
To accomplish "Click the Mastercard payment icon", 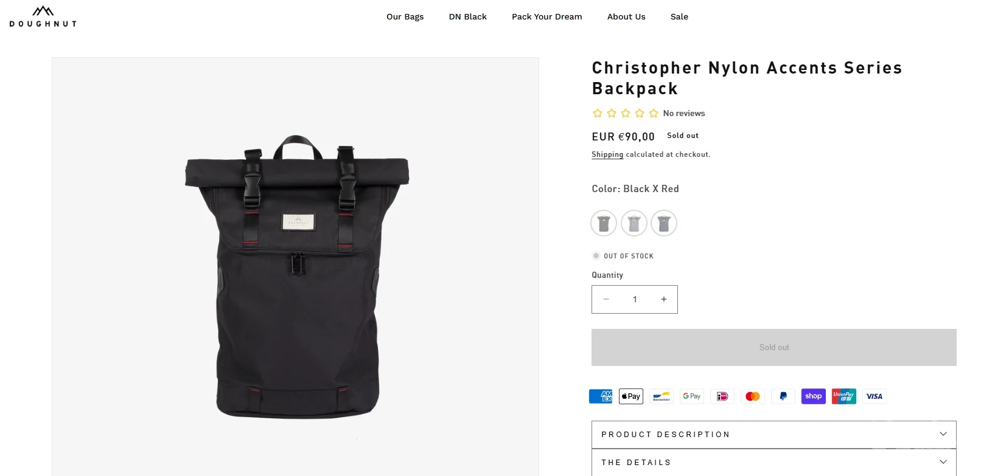I will (753, 396).
